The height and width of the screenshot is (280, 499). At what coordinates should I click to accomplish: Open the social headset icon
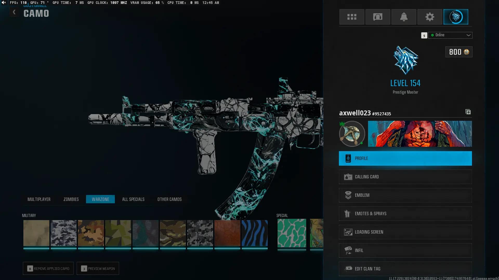(378, 17)
